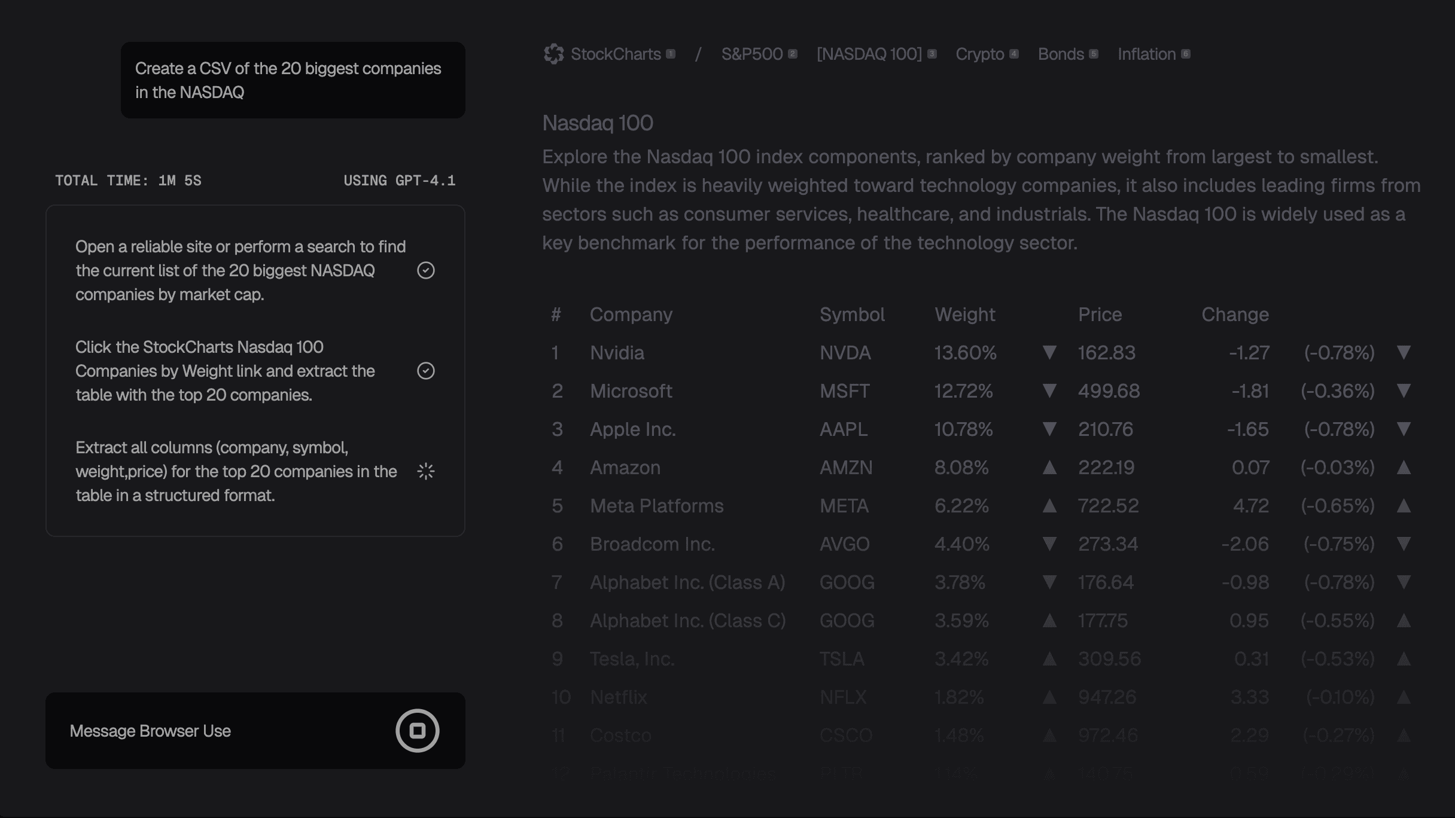This screenshot has width=1455, height=818.
Task: Click the StockCharts home link
Action: coord(616,54)
